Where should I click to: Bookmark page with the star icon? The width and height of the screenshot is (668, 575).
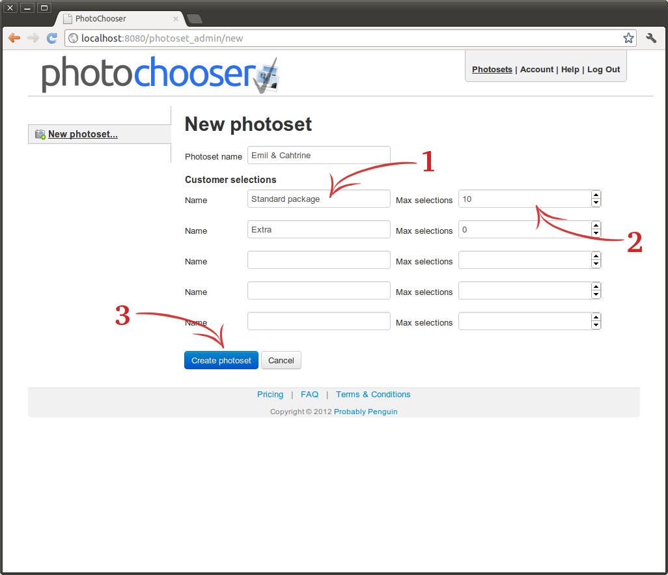[x=628, y=38]
